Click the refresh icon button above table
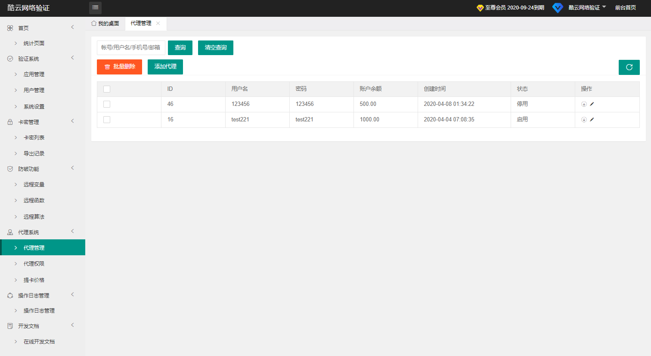This screenshot has width=651, height=356. 629,67
